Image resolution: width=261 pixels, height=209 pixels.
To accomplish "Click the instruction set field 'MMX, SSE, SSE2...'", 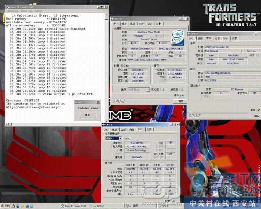I will (x=157, y=60).
